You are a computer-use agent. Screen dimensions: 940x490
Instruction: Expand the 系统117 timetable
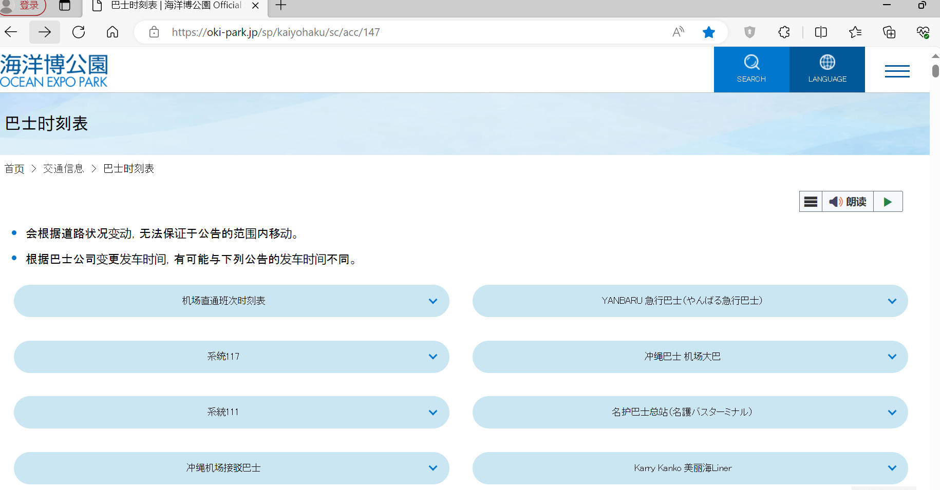pyautogui.click(x=232, y=357)
